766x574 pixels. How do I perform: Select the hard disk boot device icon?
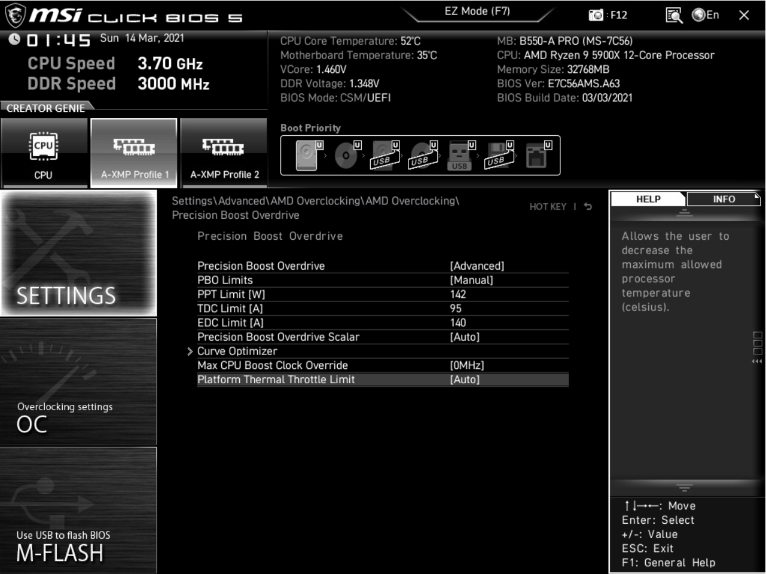[309, 155]
